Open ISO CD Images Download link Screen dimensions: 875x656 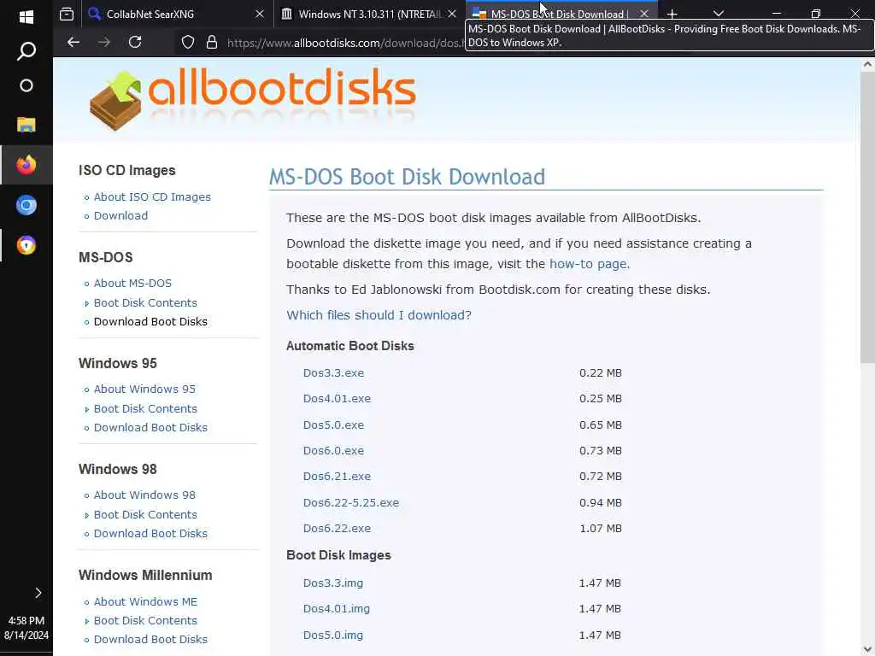120,216
